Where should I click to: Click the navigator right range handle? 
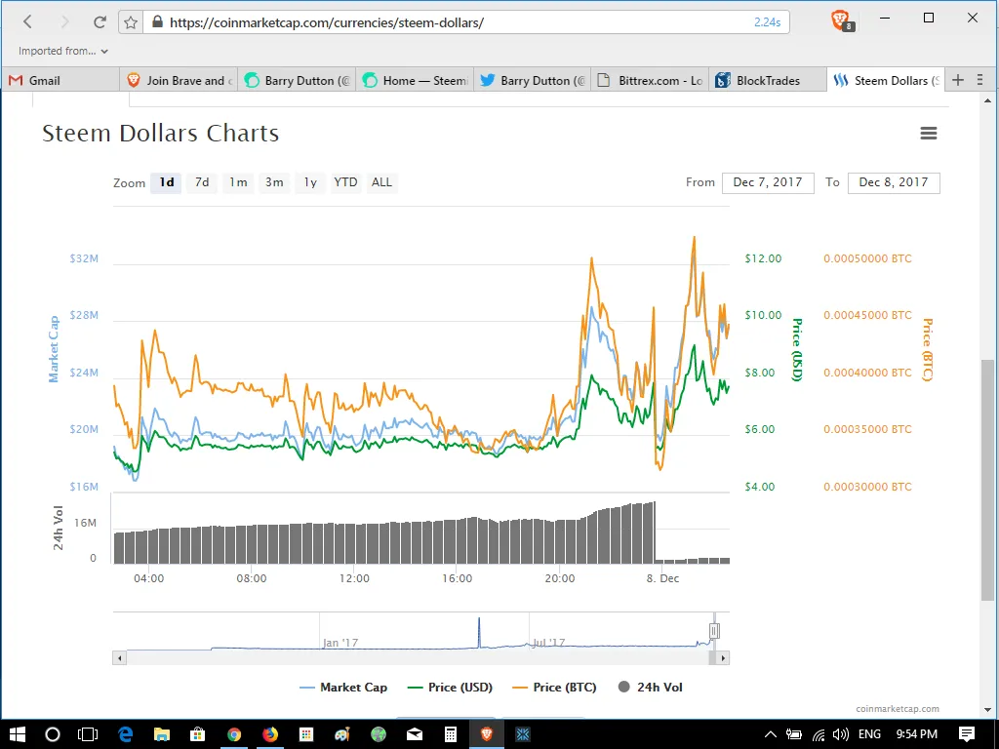pos(714,631)
